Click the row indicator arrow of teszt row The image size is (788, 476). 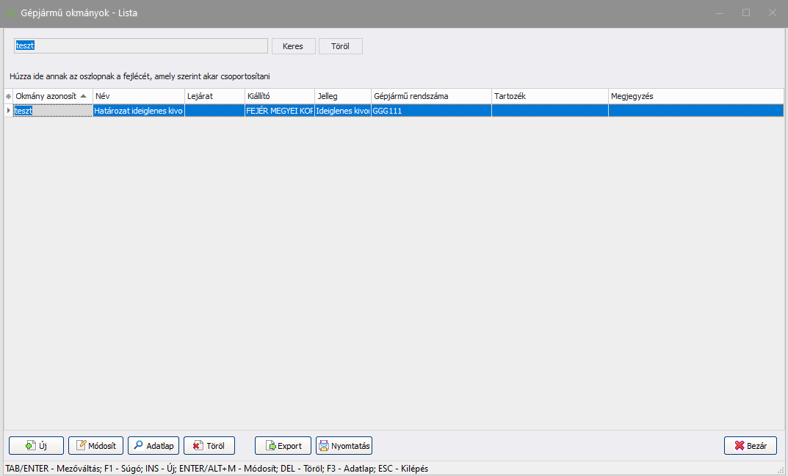point(9,111)
